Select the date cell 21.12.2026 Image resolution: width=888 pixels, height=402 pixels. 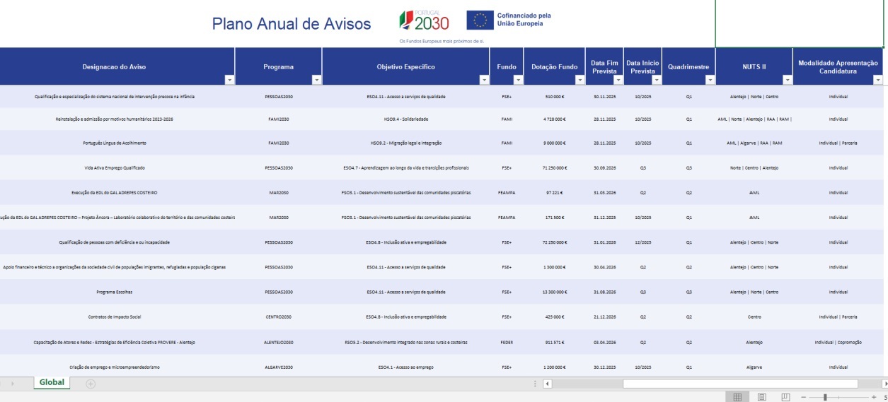604,317
